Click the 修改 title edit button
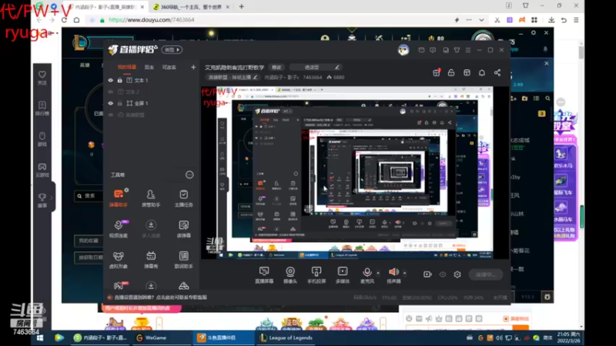Image resolution: width=616 pixels, height=346 pixels. [276, 68]
